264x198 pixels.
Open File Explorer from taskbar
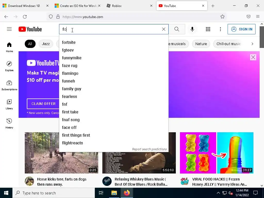pyautogui.click(x=114, y=193)
